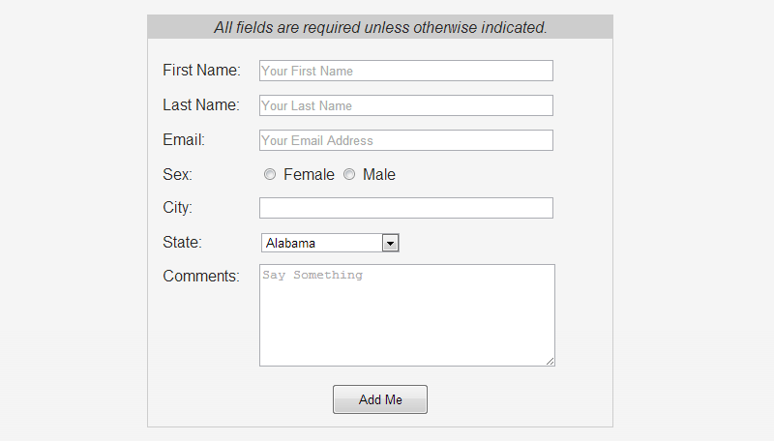Focus the Last Name text box

[405, 105]
